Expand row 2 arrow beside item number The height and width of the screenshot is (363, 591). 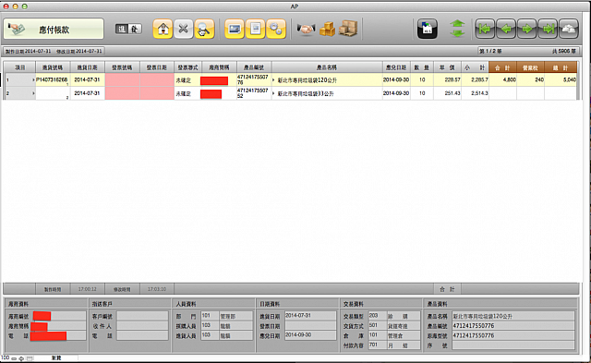pos(33,93)
